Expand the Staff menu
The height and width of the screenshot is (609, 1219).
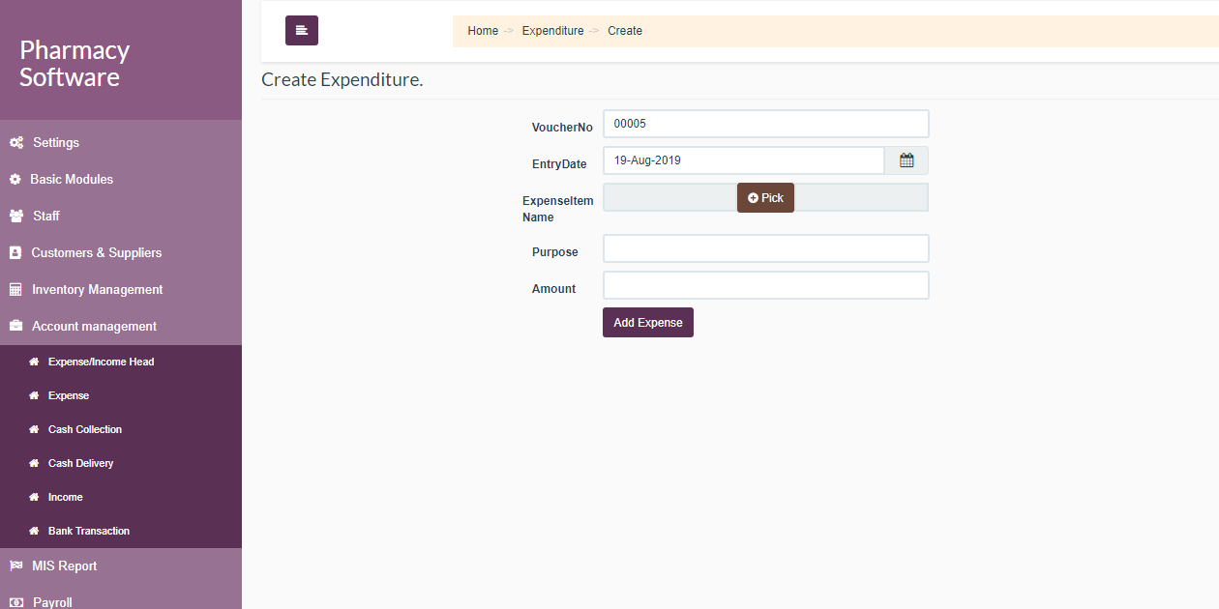pyautogui.click(x=121, y=216)
